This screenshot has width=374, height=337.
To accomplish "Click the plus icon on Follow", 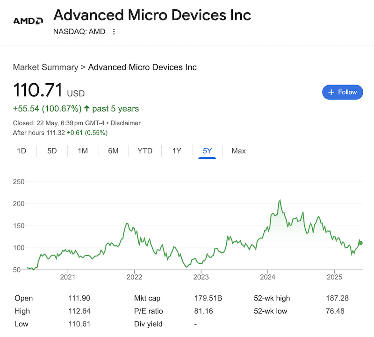I will point(331,92).
